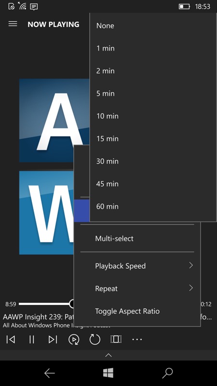
Task: Click the playback progress slider handle
Action: coord(71,304)
